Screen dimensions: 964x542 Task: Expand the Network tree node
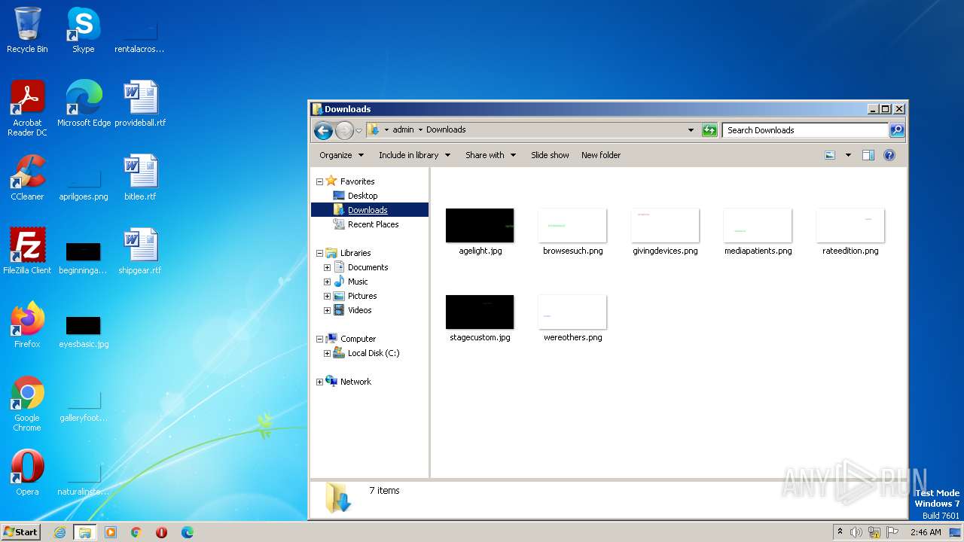319,382
